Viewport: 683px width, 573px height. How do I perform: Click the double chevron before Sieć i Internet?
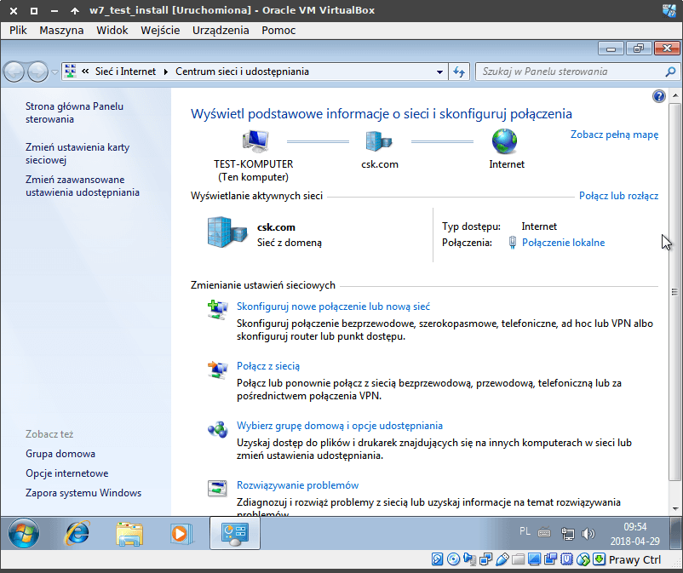click(85, 71)
